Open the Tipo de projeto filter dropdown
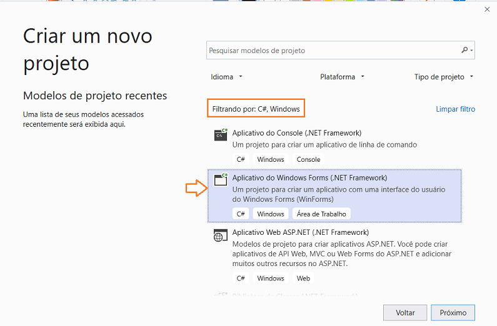 444,77
